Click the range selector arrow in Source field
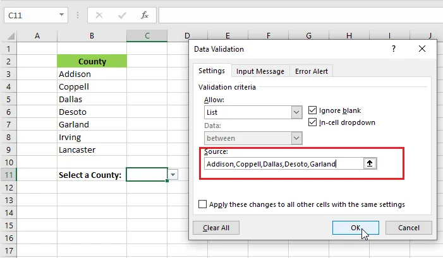The width and height of the screenshot is (443, 258). point(370,163)
